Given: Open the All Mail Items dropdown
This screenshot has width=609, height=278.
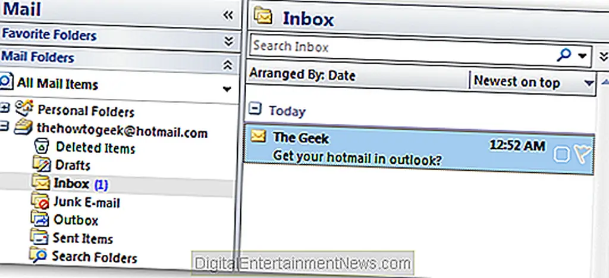Looking at the screenshot, I should pos(226,89).
